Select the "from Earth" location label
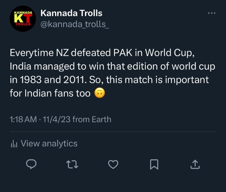 coord(92,119)
